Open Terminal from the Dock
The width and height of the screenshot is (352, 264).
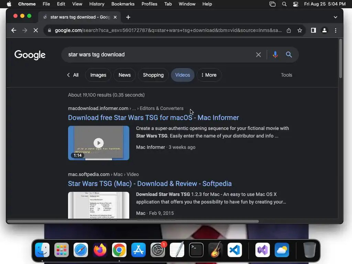click(x=196, y=250)
